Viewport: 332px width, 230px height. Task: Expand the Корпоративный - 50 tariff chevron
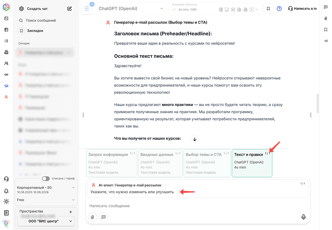74,188
